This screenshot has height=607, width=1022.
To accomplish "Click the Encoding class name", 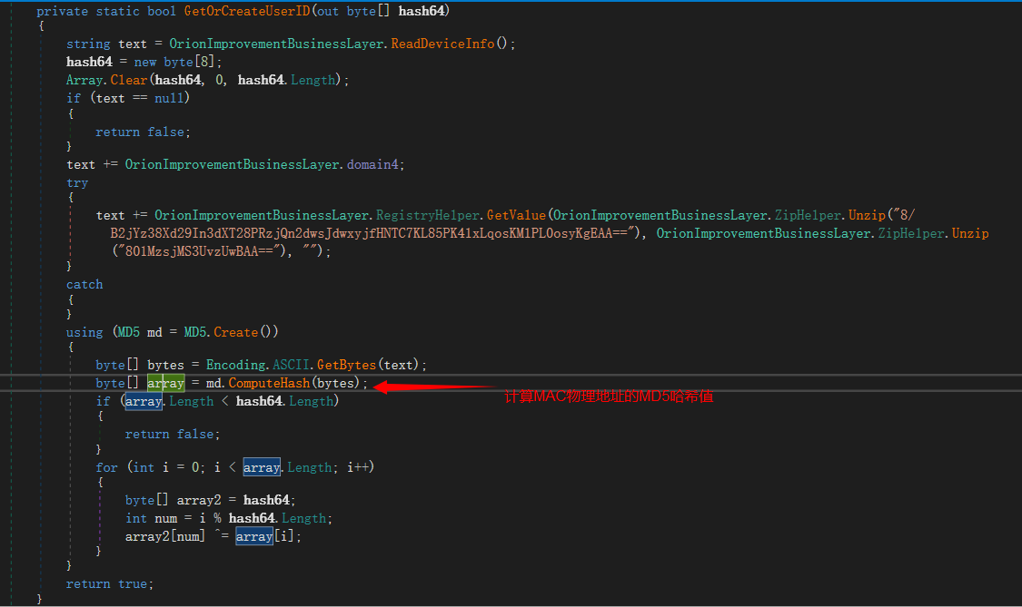I will (234, 365).
